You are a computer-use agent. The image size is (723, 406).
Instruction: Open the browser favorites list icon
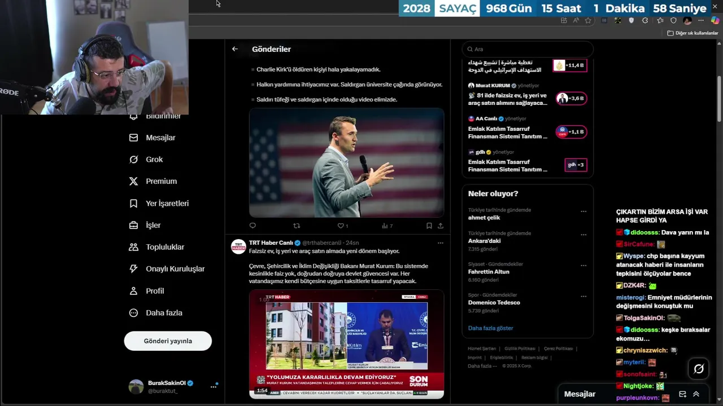coord(660,20)
